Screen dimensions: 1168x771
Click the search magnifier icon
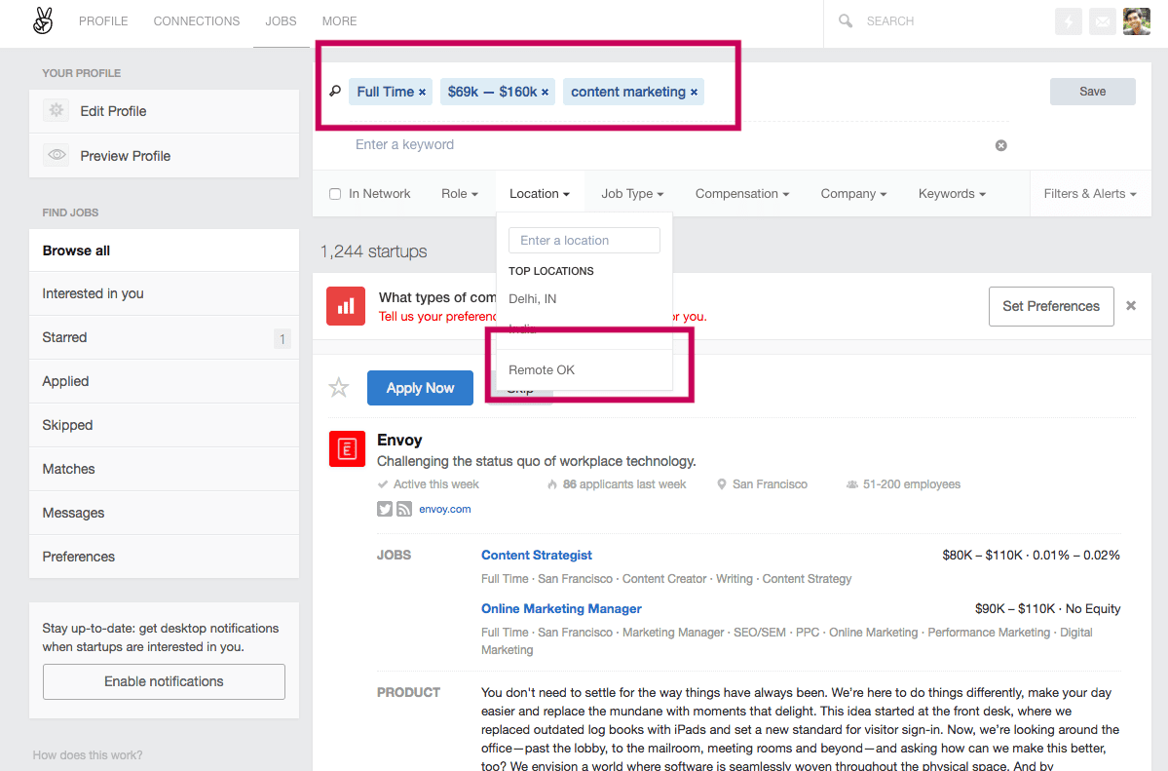click(845, 20)
